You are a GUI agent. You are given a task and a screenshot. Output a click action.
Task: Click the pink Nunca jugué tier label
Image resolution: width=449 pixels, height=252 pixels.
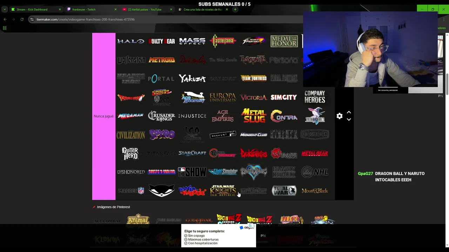[x=104, y=116]
